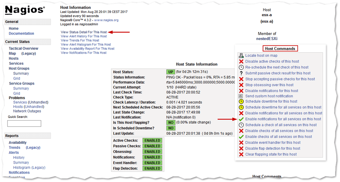Open the Alerts History link
340x182 pixels.
(x=19, y=157)
